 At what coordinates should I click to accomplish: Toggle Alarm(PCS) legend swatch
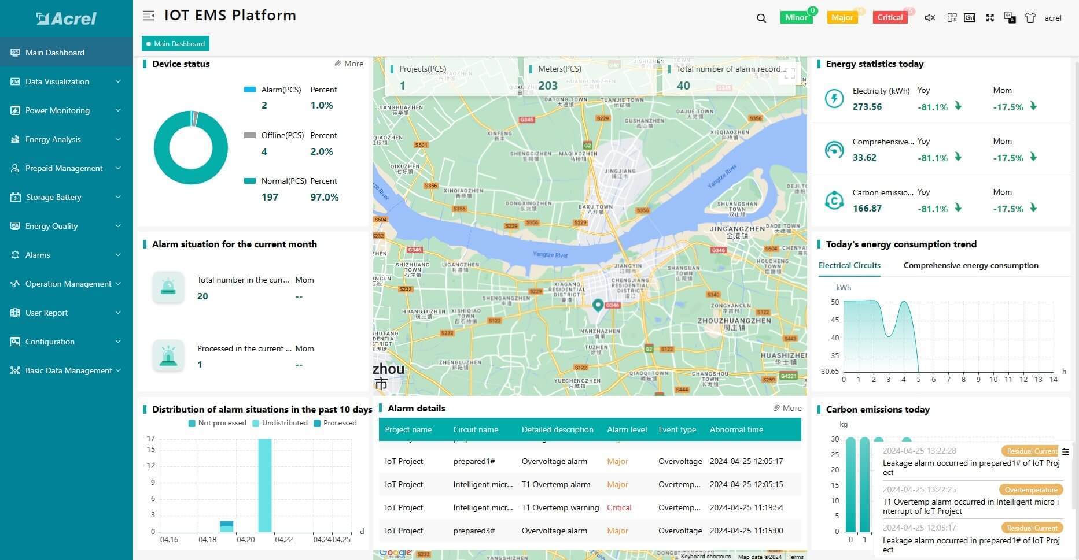(x=250, y=90)
